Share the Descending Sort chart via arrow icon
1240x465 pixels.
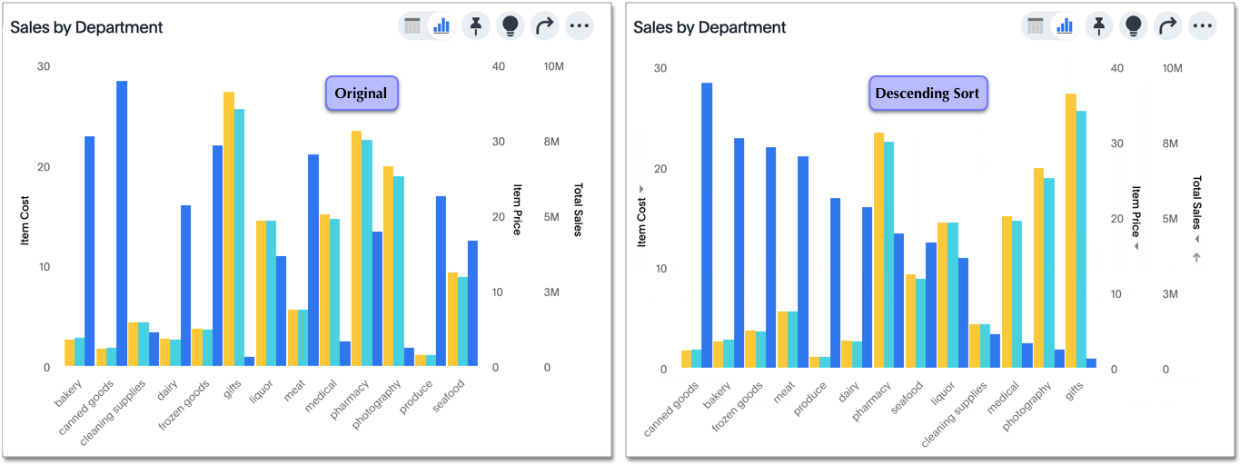pyautogui.click(x=1168, y=25)
